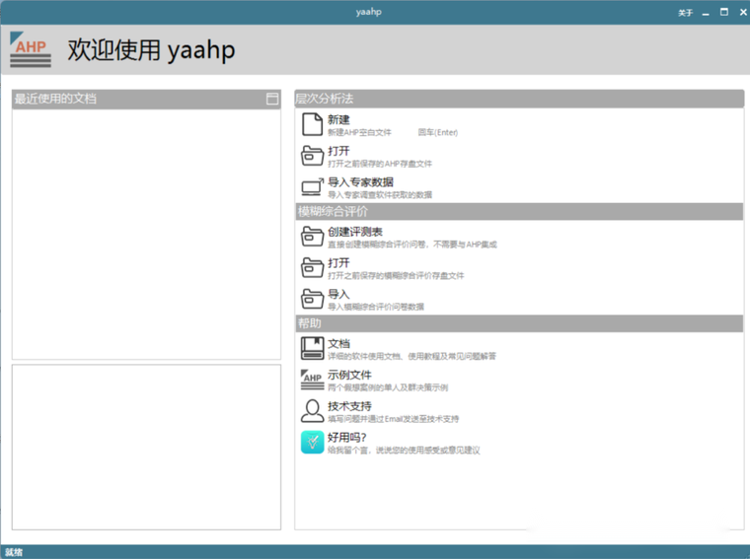Choose 导入专家数据 link
Screen dimensions: 750x559
pos(360,182)
